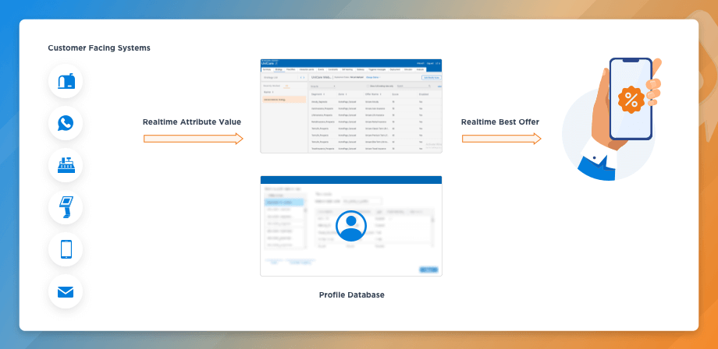This screenshot has height=349, width=718.
Task: Select the highlighted blue row in profile list
Action: click(x=284, y=202)
